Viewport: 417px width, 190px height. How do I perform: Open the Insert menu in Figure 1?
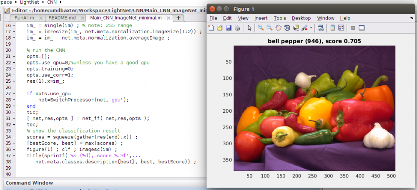click(261, 18)
